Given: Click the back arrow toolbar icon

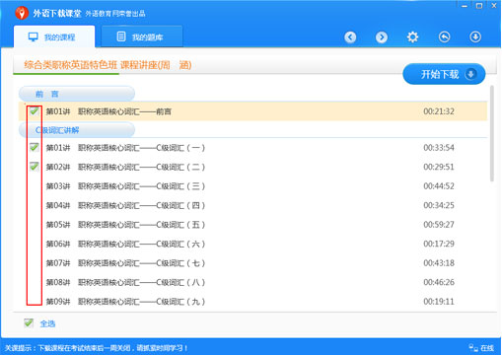Looking at the screenshot, I should point(350,37).
